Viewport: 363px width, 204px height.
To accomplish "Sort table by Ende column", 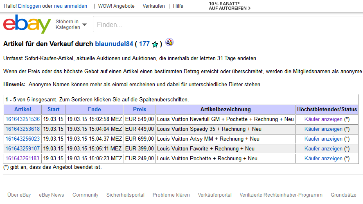I will click(x=95, y=110).
